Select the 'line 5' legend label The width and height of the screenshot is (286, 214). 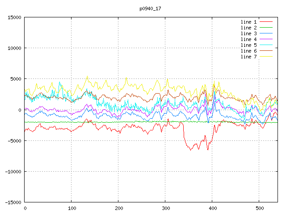[248, 45]
